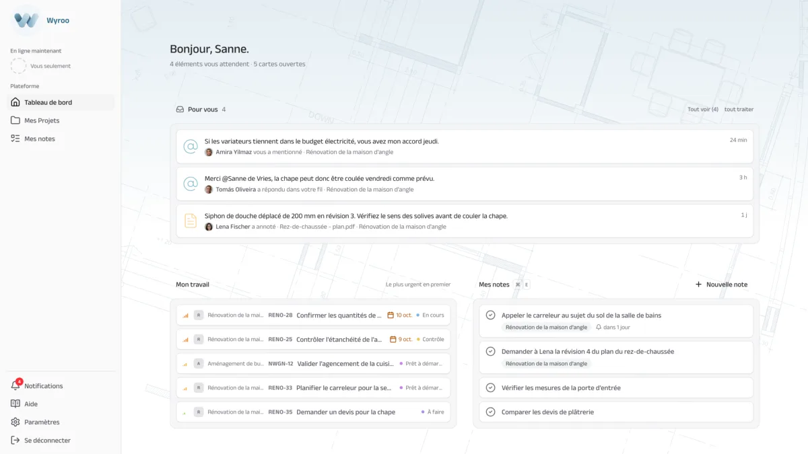Click Amira Yilmaz's avatar
808x454 pixels.
point(209,152)
